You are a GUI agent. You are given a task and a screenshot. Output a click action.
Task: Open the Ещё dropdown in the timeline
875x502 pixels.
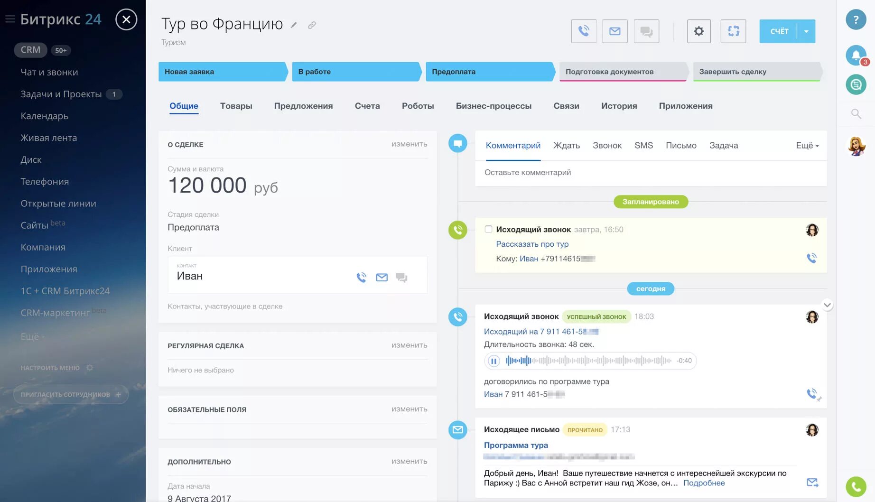[807, 146]
